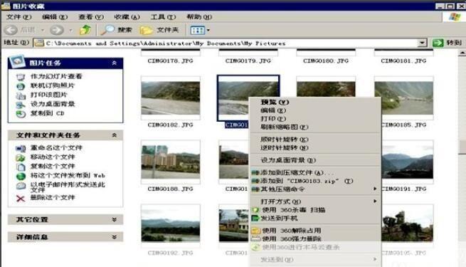Click 删除这个文件 link
466x267 pixels.
(53, 197)
